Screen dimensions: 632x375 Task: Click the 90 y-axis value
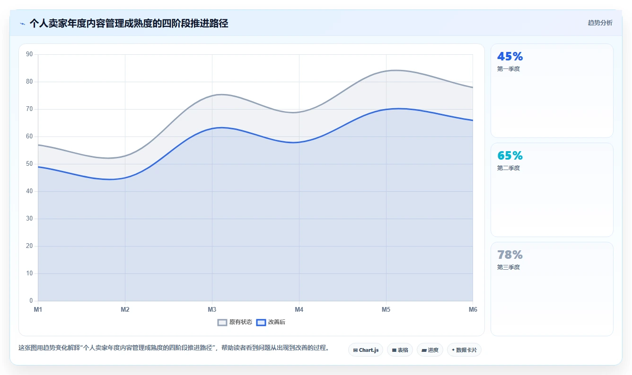[29, 54]
